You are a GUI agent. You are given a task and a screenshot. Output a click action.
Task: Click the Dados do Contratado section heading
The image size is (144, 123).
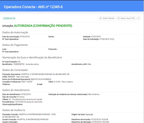(15, 70)
